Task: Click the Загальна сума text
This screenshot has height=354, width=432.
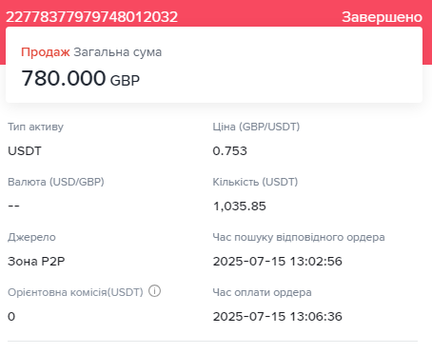Action: click(x=118, y=52)
